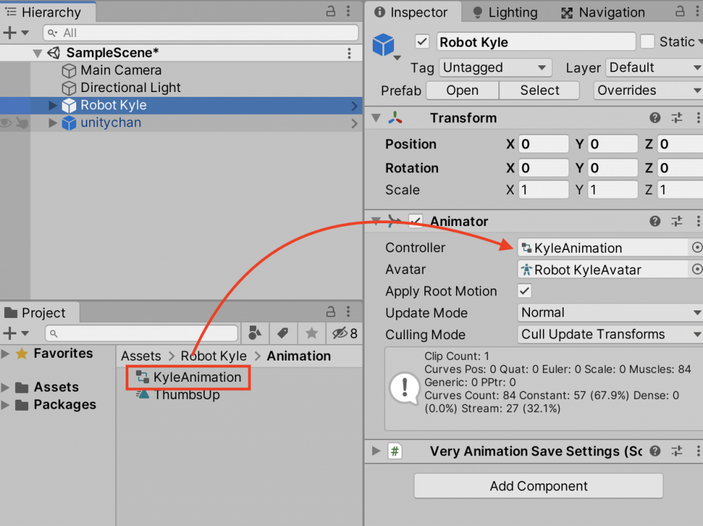
Task: Open Transform preset settings
Action: 676,118
